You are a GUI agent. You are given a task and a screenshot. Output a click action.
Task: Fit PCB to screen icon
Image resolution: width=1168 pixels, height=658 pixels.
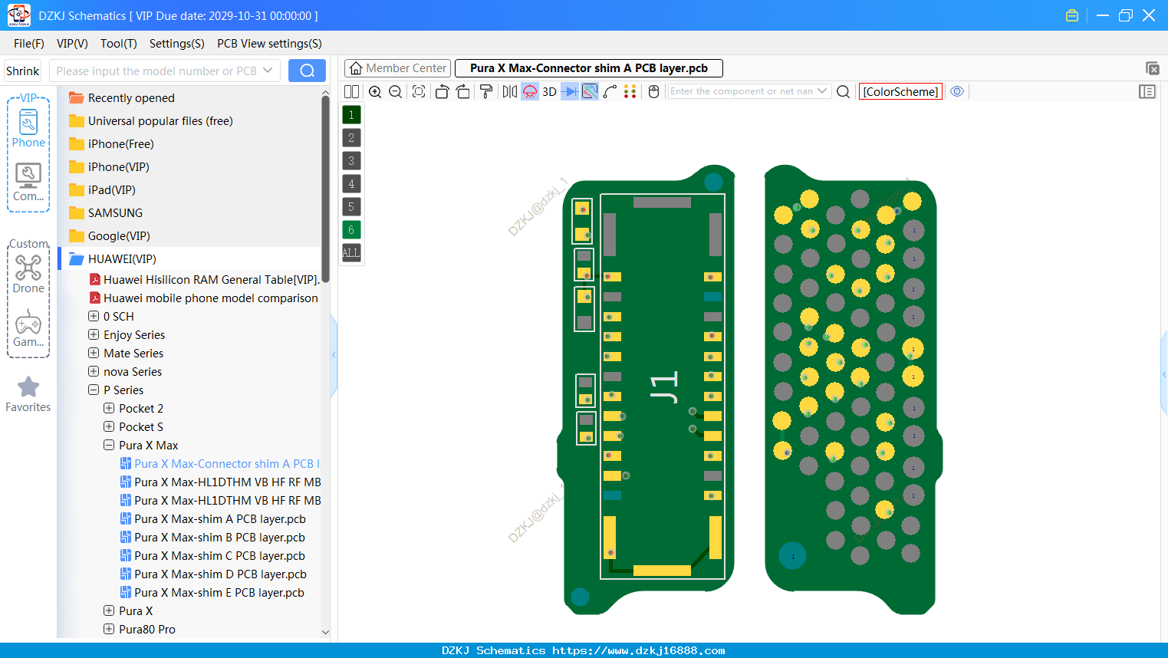coord(418,91)
